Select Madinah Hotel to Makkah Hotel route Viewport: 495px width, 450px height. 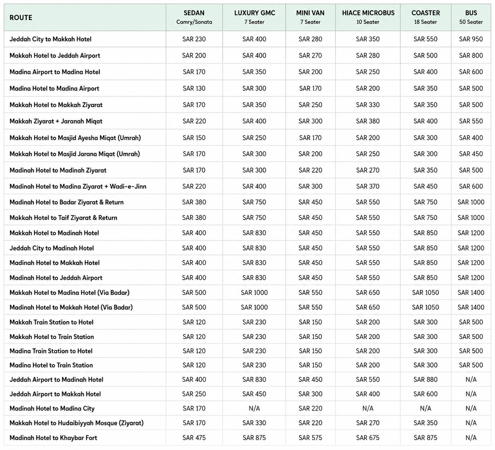pyautogui.click(x=55, y=263)
